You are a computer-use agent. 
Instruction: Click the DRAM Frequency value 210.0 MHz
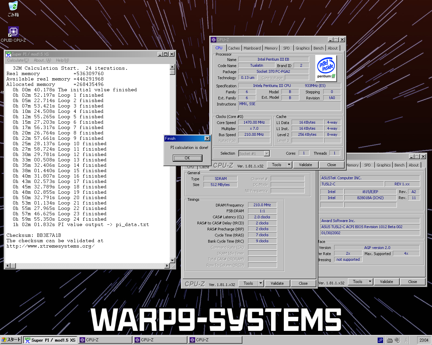coord(262,205)
